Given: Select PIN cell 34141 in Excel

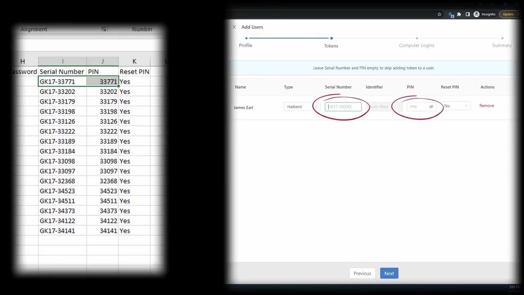Looking at the screenshot, I should point(103,231).
